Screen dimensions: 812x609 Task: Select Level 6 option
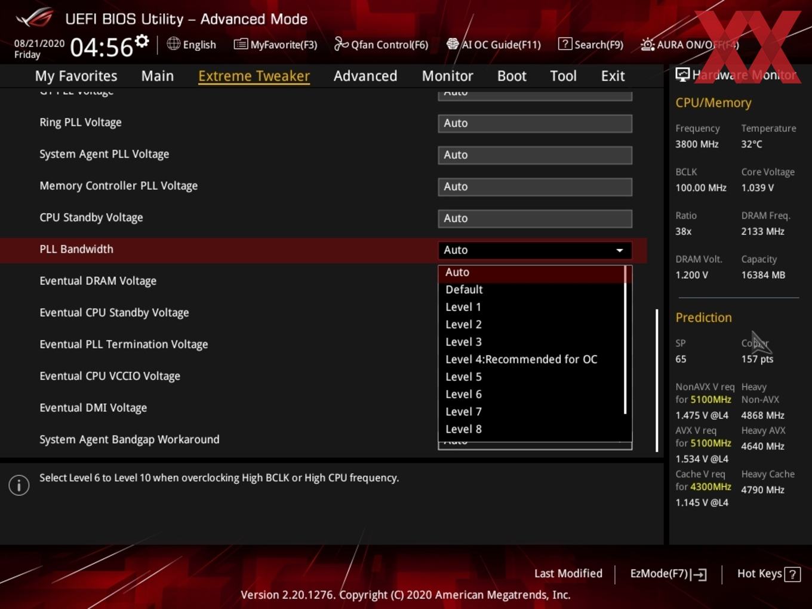[531, 394]
